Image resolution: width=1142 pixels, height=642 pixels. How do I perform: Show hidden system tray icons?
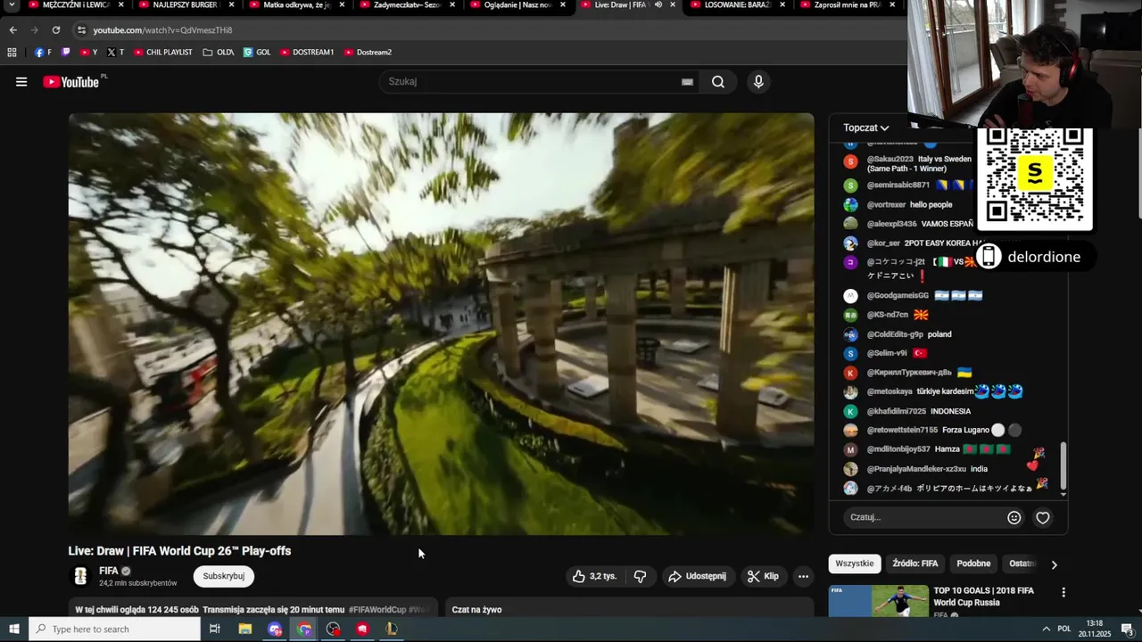point(1046,629)
